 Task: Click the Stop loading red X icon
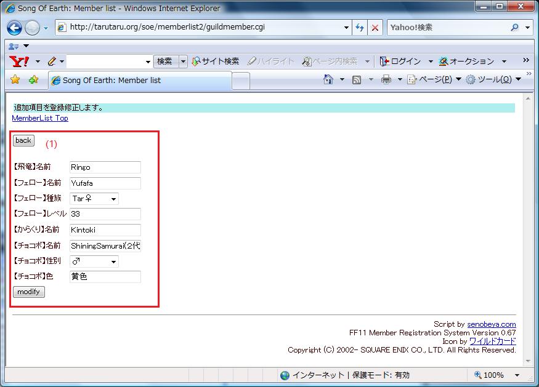[375, 28]
